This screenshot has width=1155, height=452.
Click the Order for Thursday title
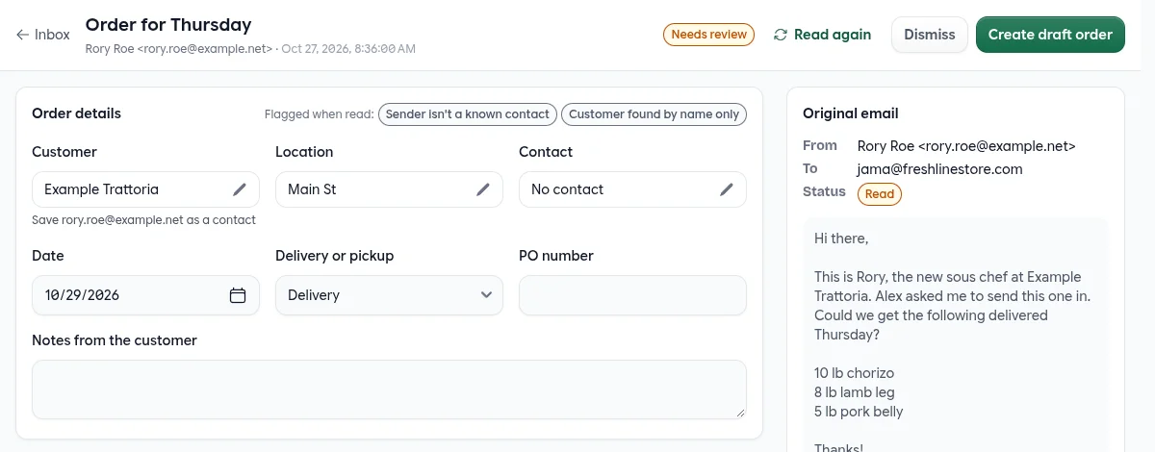(168, 25)
